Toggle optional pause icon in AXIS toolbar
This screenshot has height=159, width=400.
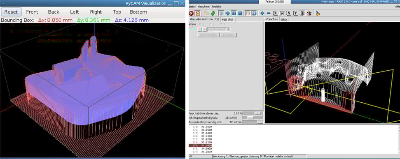[254, 13]
